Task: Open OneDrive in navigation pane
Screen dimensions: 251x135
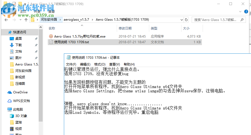Action: pos(20,92)
